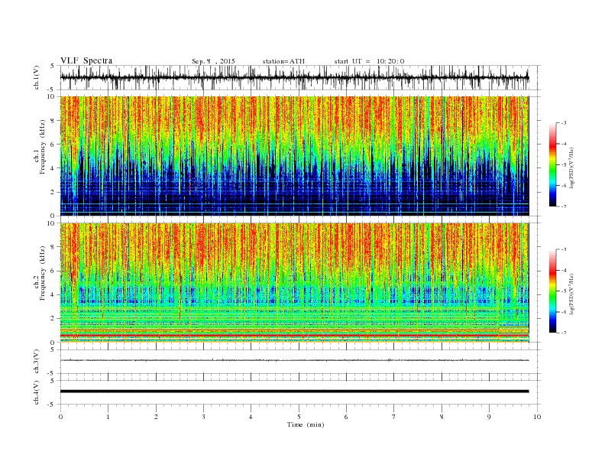Click the lower colorbar "log(PSD)(V²/Hz)" label
Image resolution: width=605 pixels, height=468 pixels.
click(x=573, y=294)
